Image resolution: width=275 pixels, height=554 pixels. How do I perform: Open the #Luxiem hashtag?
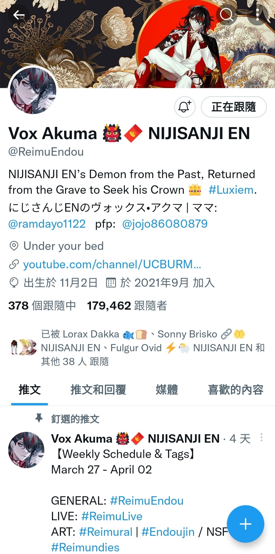(231, 190)
